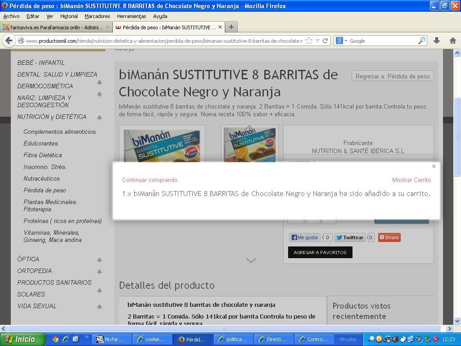Collapse the NUTRICIÓN y DIETÉTICA category
The height and width of the screenshot is (346, 461).
tap(99, 118)
